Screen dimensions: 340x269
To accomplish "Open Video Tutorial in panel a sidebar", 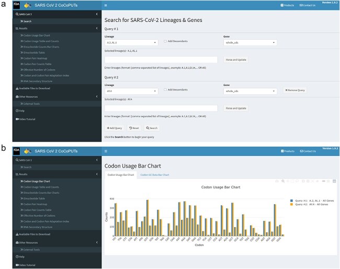I will 26,119.
